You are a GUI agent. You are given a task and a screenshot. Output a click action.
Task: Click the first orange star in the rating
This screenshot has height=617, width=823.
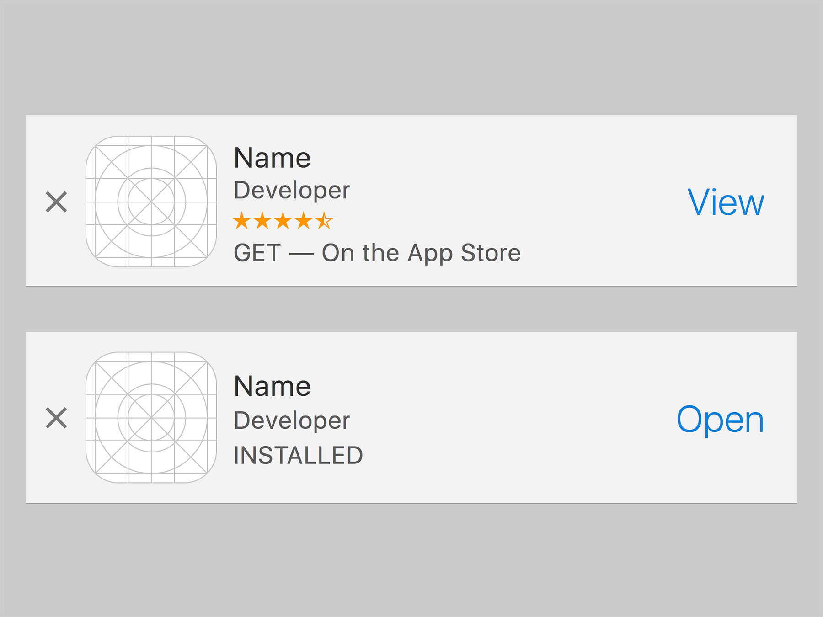[241, 221]
